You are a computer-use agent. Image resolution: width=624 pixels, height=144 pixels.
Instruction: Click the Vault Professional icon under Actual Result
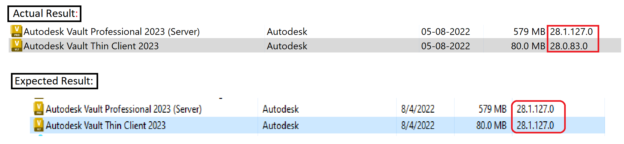coord(16,31)
